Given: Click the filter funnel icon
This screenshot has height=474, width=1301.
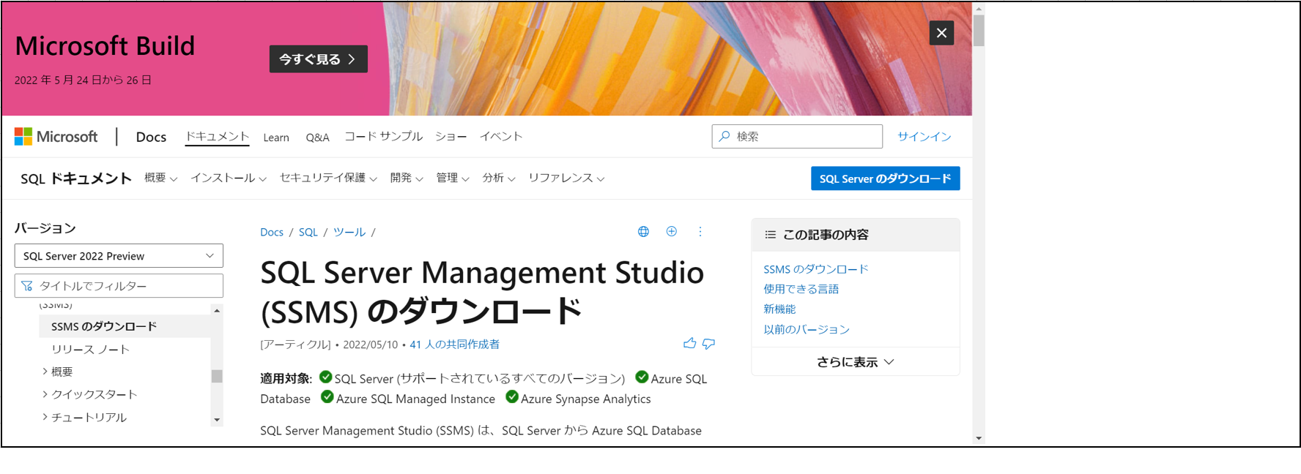Looking at the screenshot, I should [x=27, y=286].
